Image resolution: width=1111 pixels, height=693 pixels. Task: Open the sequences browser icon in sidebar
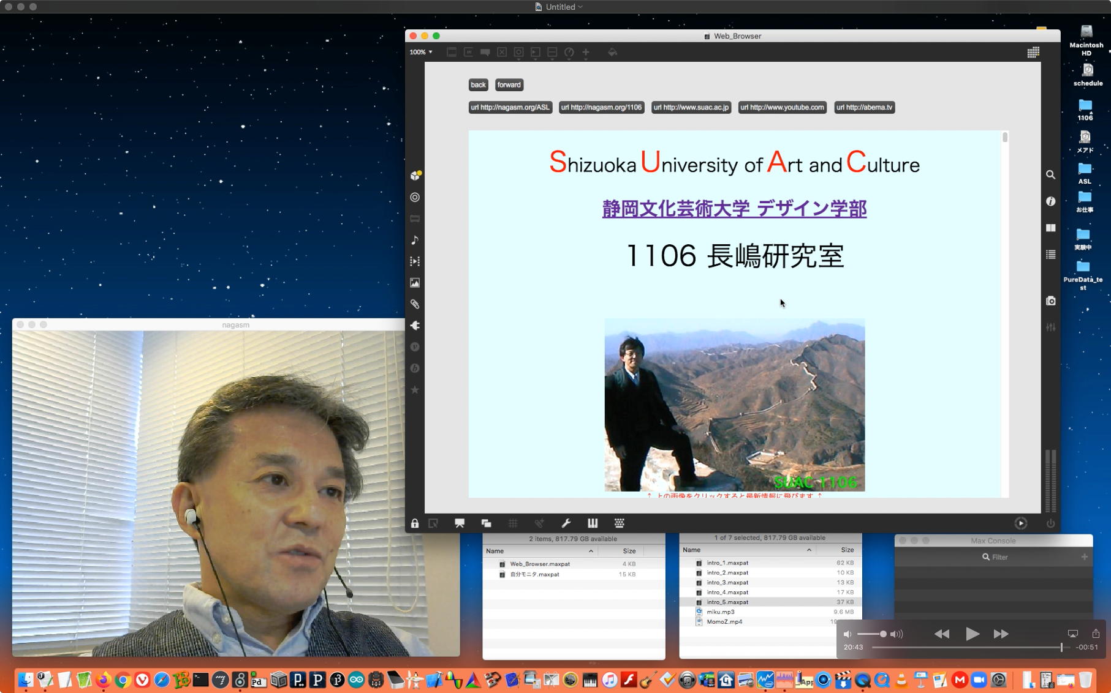[x=415, y=261]
